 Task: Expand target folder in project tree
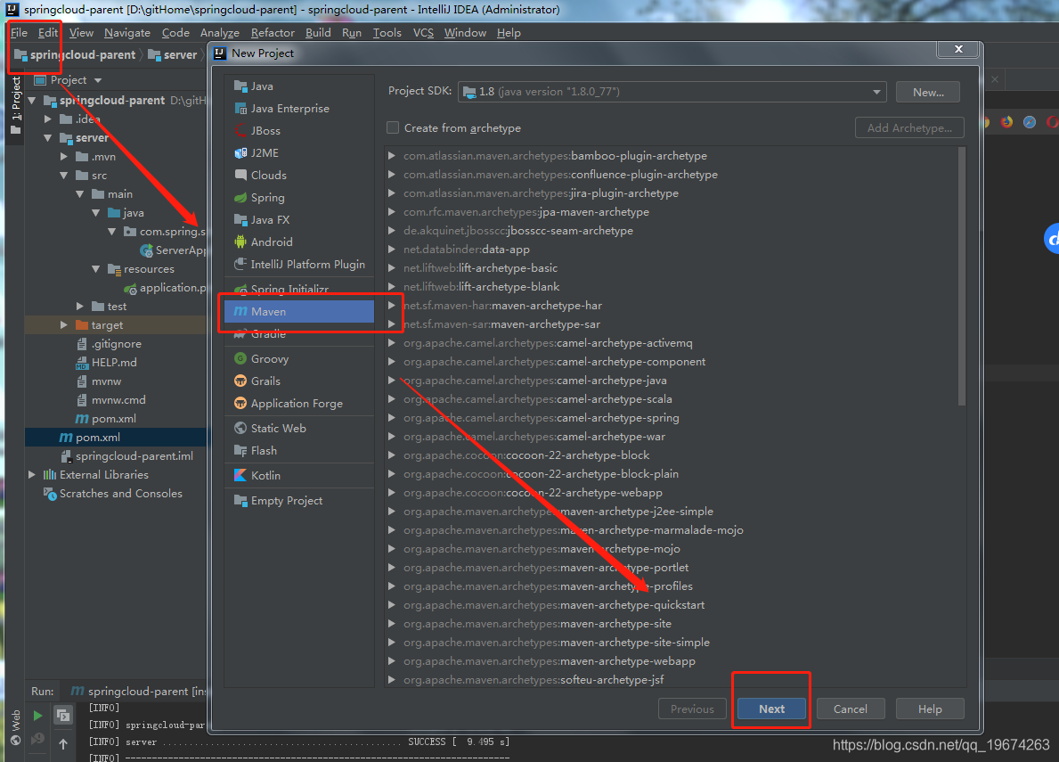(x=64, y=325)
